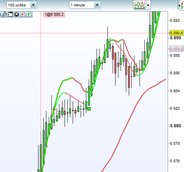Click the 6 876 axis value
184x172 pixels.
coord(175,161)
